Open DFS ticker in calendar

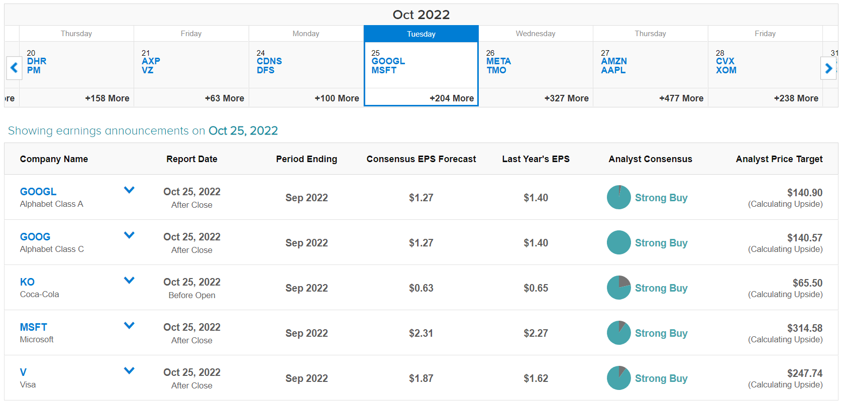[x=265, y=70]
